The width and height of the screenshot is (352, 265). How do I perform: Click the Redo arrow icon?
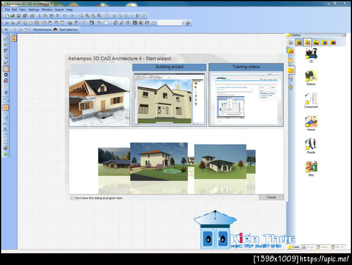coord(72,16)
